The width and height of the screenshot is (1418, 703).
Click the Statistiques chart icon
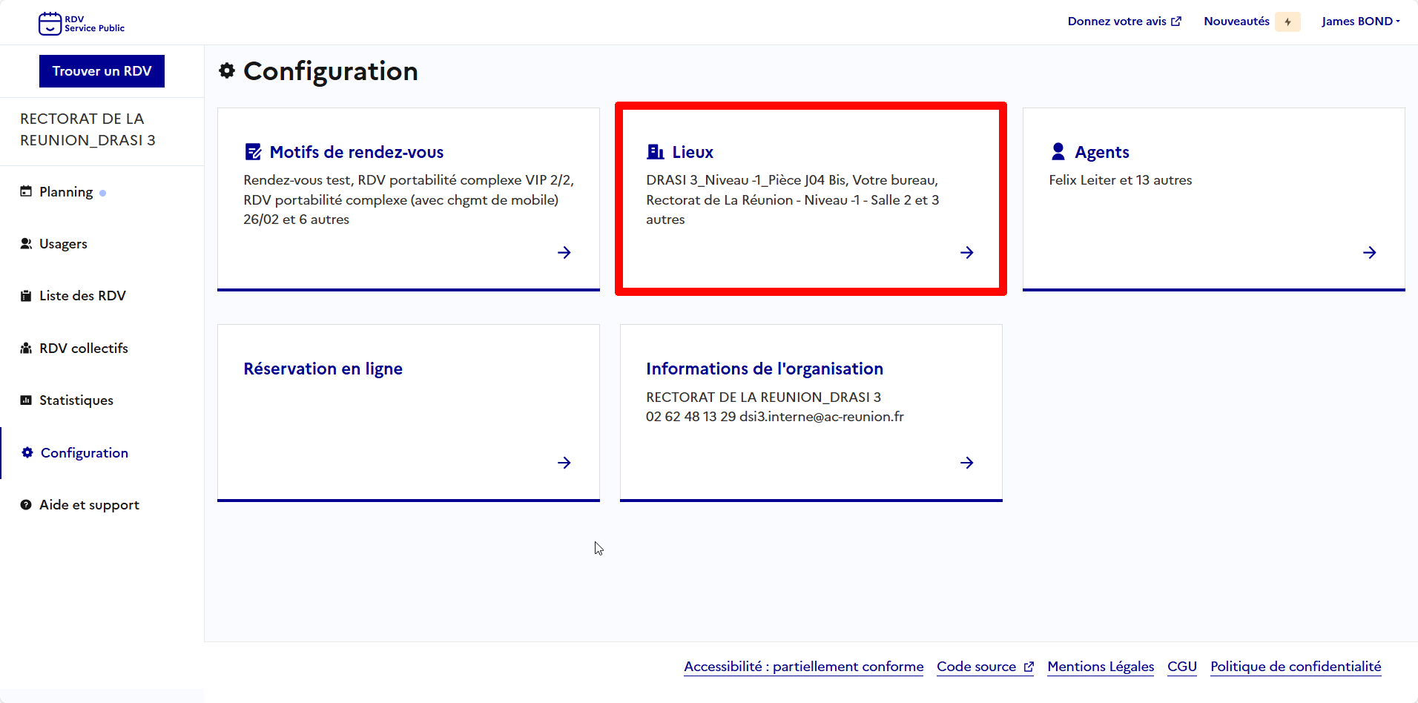(26, 400)
